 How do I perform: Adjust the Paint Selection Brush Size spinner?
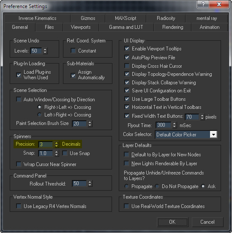tap(90, 124)
